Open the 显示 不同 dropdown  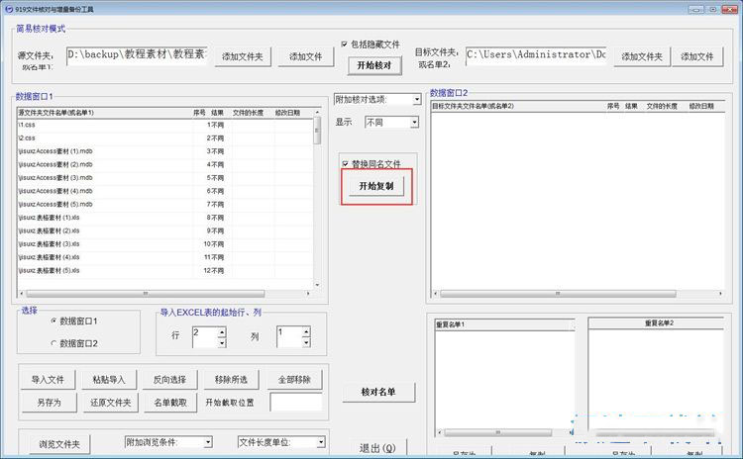point(414,122)
